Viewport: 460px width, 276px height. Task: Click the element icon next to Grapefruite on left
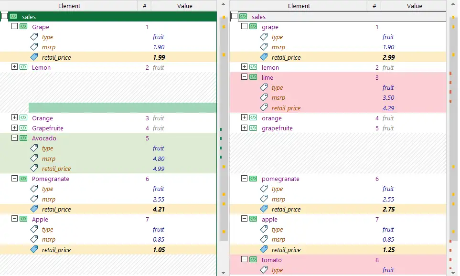click(23, 128)
